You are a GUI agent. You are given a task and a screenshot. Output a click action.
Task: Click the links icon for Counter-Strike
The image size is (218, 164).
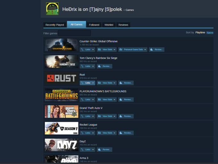82,50
